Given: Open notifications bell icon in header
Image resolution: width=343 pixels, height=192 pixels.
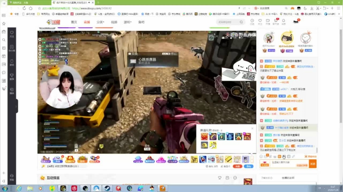Looking at the screenshot, I should click(283, 21).
